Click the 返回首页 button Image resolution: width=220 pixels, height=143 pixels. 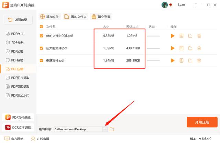pyautogui.click(x=18, y=20)
